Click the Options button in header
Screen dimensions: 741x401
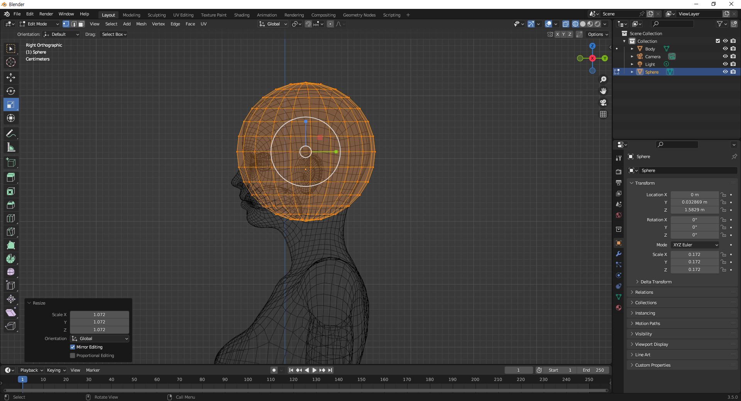click(597, 34)
